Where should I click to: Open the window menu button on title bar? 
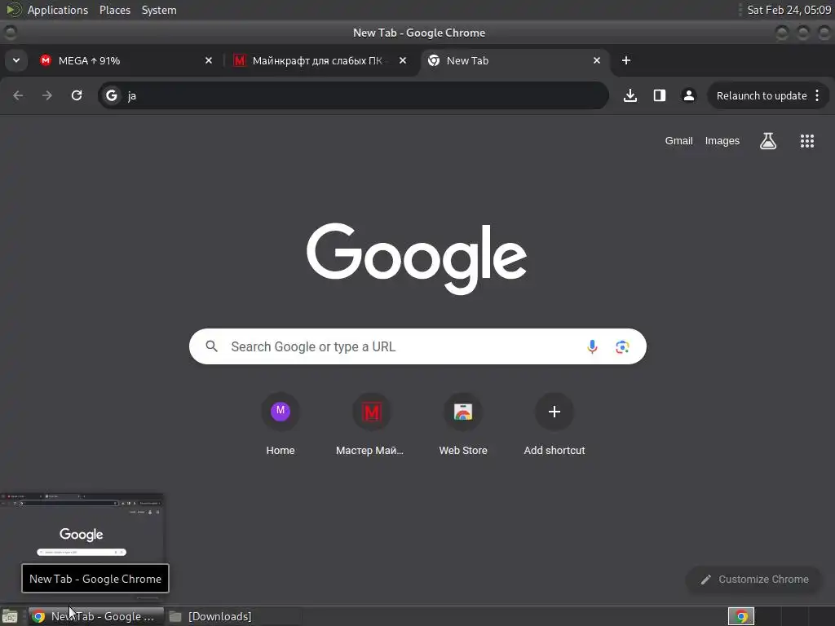[10, 33]
